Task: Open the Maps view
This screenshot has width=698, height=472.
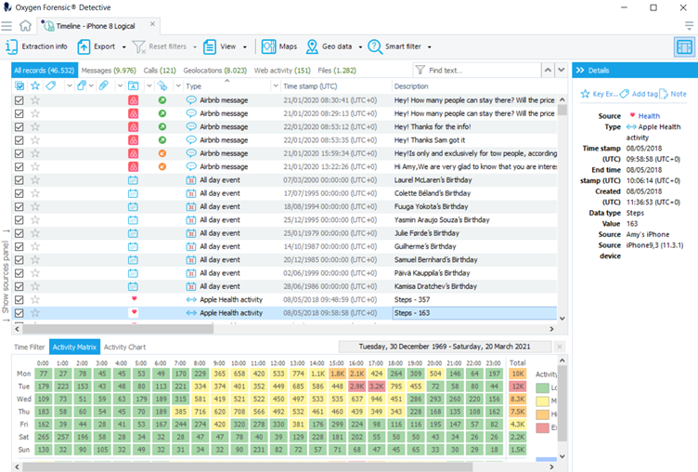Action: [x=279, y=46]
